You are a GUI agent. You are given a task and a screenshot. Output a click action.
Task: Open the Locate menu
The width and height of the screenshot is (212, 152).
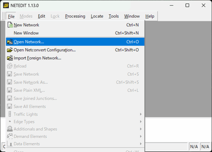pyautogui.click(x=97, y=16)
